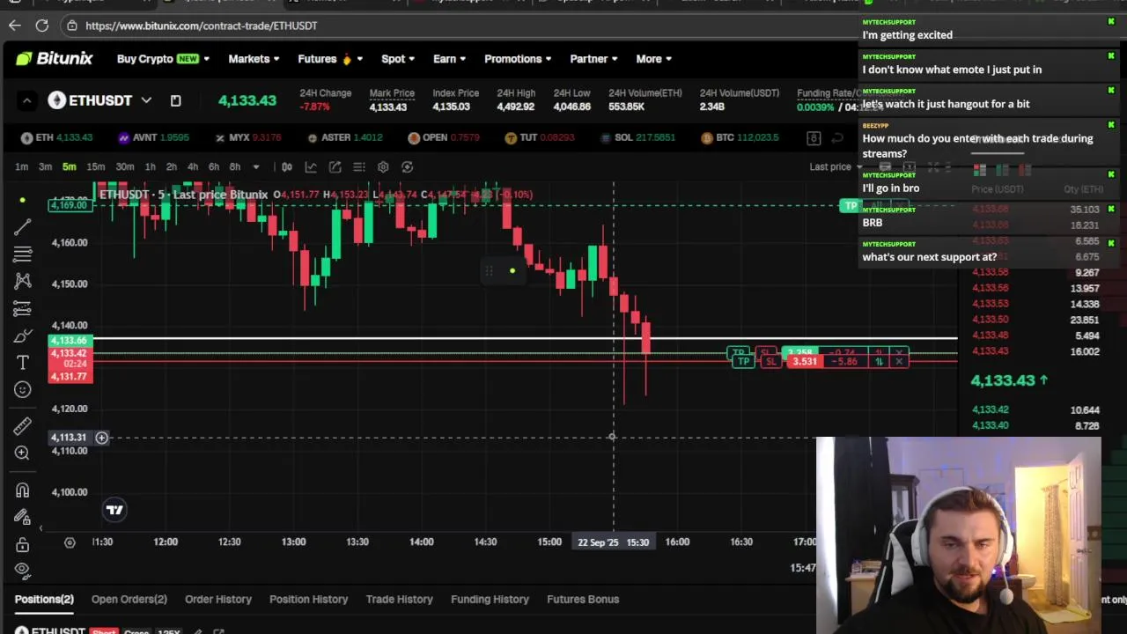Open the Partner menu

coord(593,59)
